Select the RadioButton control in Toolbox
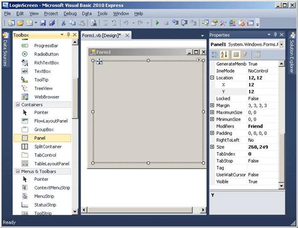This screenshot has height=228, width=298. [42, 54]
